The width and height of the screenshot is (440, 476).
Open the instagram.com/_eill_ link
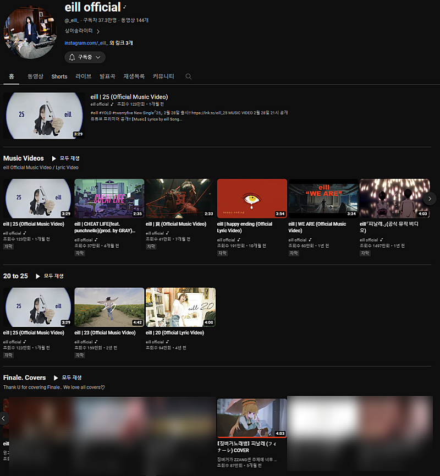[86, 43]
